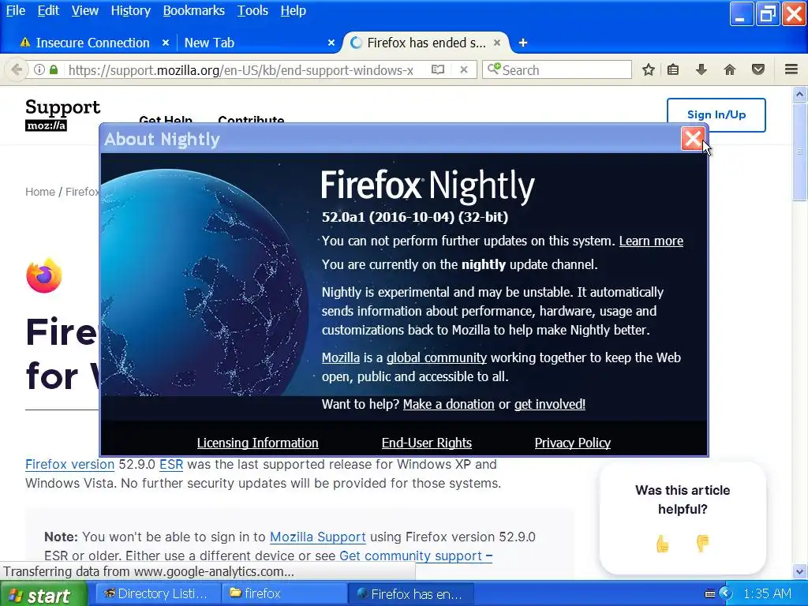Viewport: 808px width, 606px height.
Task: Click the Make a donation link
Action: 448,404
